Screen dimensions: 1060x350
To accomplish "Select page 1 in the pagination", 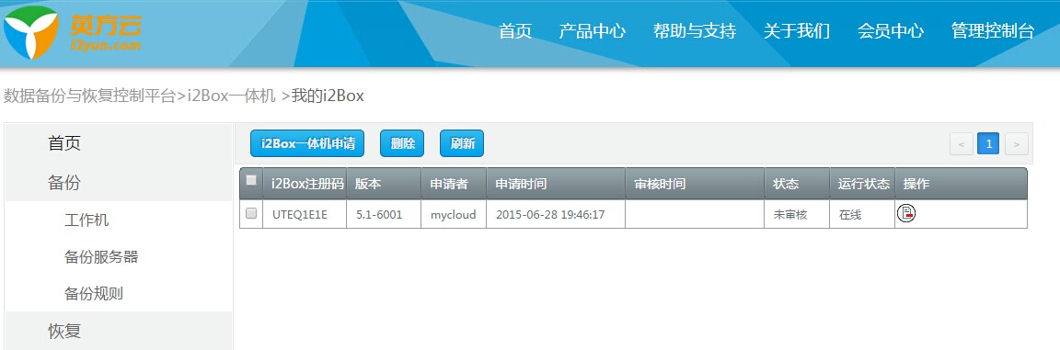I will point(988,143).
